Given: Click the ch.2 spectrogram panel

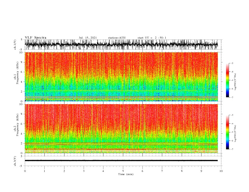Looking at the screenshot, I should pyautogui.click(x=121, y=129).
